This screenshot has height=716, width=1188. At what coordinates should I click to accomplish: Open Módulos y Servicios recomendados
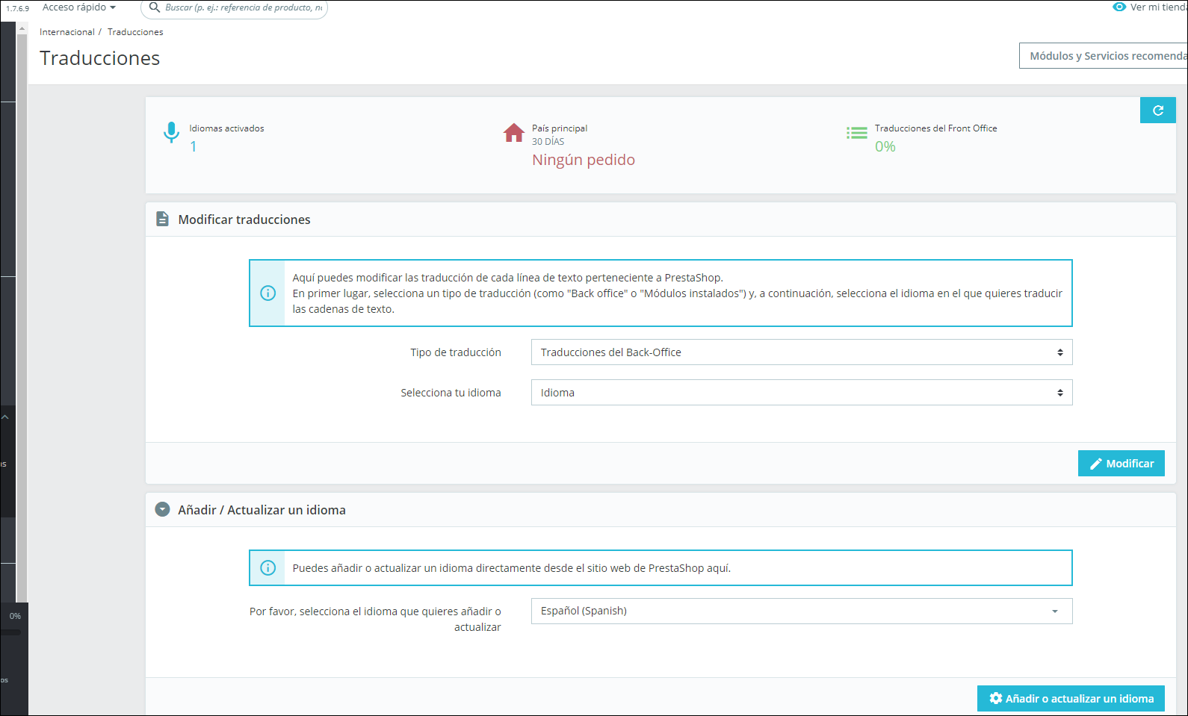[x=1104, y=56]
